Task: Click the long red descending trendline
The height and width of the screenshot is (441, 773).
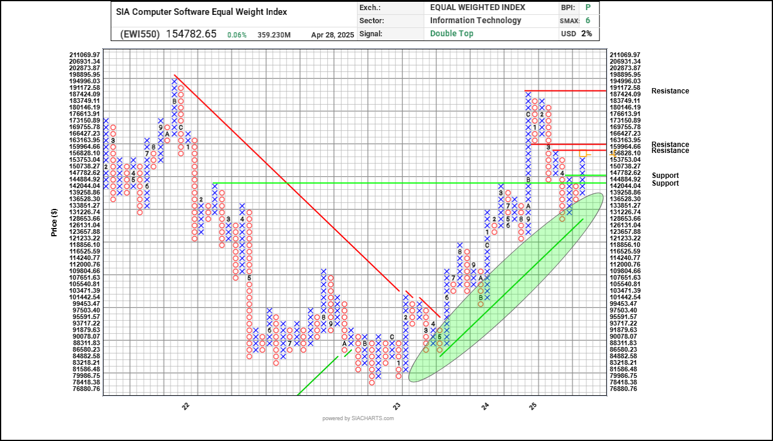Action: [287, 183]
